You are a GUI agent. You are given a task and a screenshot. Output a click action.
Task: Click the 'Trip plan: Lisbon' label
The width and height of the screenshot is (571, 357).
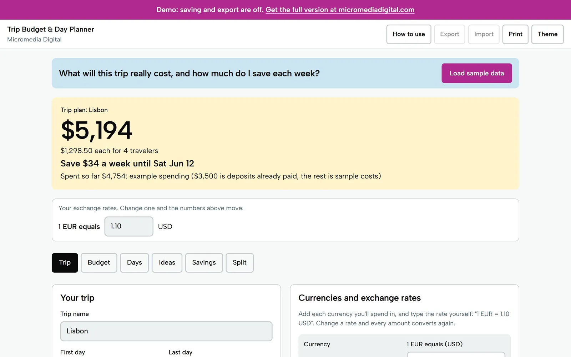(84, 110)
